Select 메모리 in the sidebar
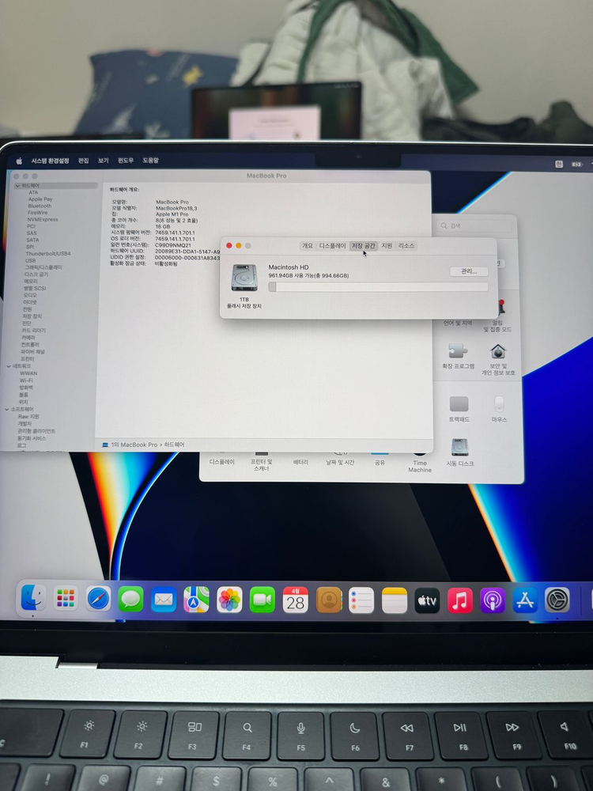 (31, 282)
